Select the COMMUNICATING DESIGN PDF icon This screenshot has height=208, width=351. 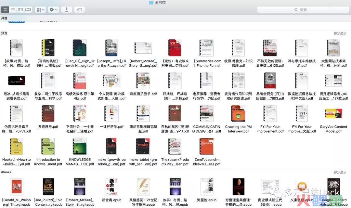click(207, 113)
